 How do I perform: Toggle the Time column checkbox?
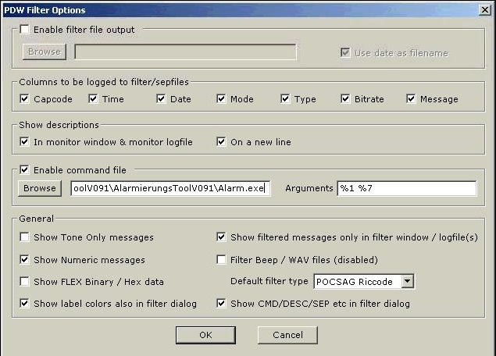pos(93,99)
